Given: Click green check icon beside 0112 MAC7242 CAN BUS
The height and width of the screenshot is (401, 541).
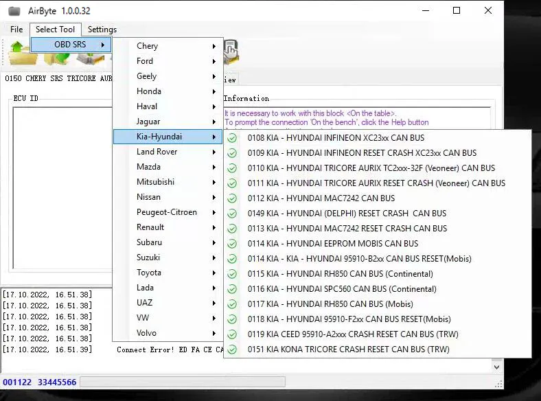Looking at the screenshot, I should coord(232,198).
